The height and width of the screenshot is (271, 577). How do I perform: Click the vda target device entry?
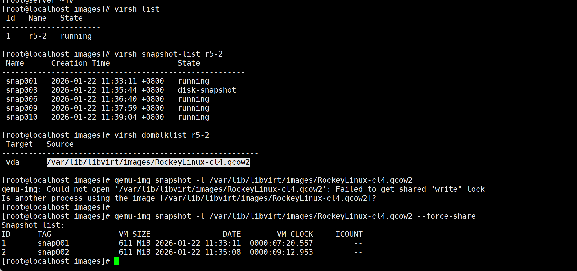13,162
